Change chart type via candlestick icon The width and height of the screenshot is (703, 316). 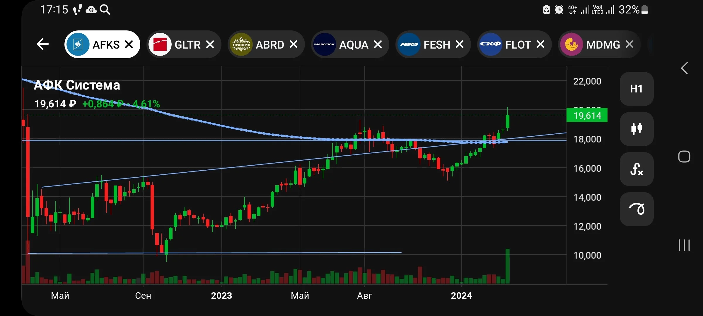click(x=637, y=129)
